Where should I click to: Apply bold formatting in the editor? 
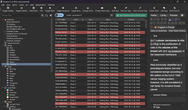click(151, 19)
